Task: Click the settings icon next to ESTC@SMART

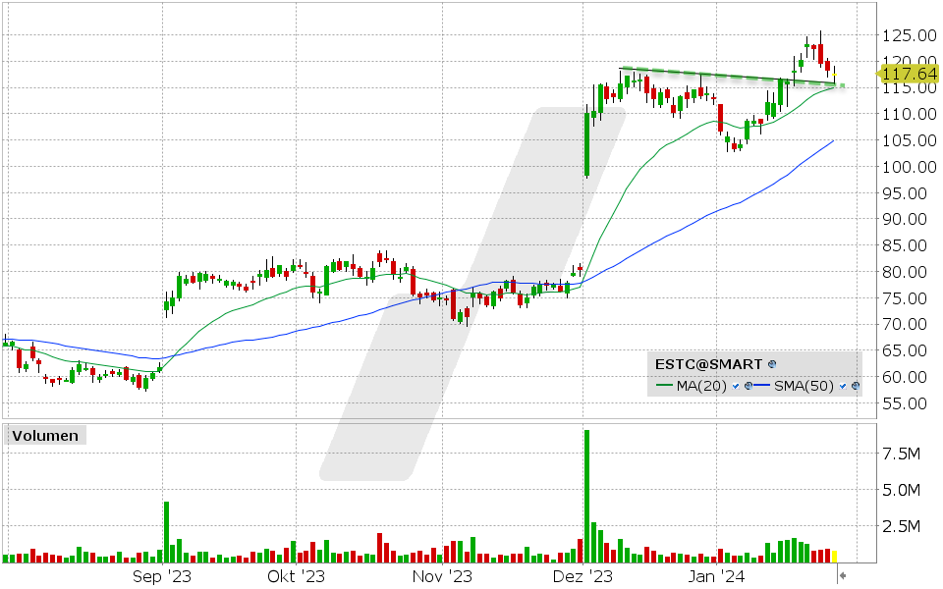Action: (x=772, y=364)
